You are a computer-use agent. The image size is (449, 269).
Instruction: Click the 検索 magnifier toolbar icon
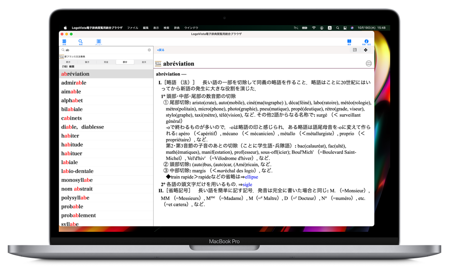click(x=80, y=42)
